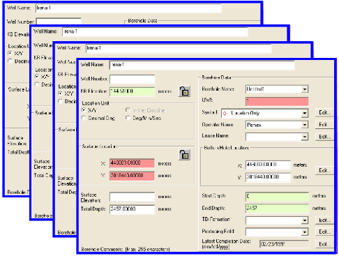Open the Lease Name dropdown

pos(305,137)
